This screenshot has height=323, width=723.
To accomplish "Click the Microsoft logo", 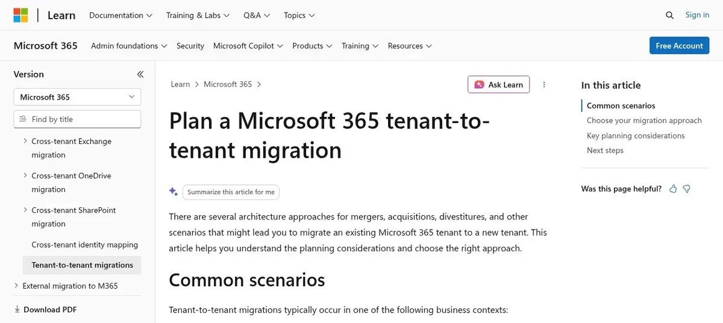I will 20,15.
